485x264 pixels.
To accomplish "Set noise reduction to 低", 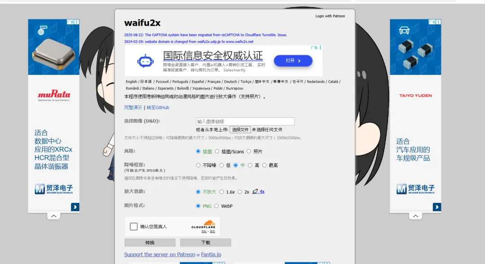I will 221,165.
